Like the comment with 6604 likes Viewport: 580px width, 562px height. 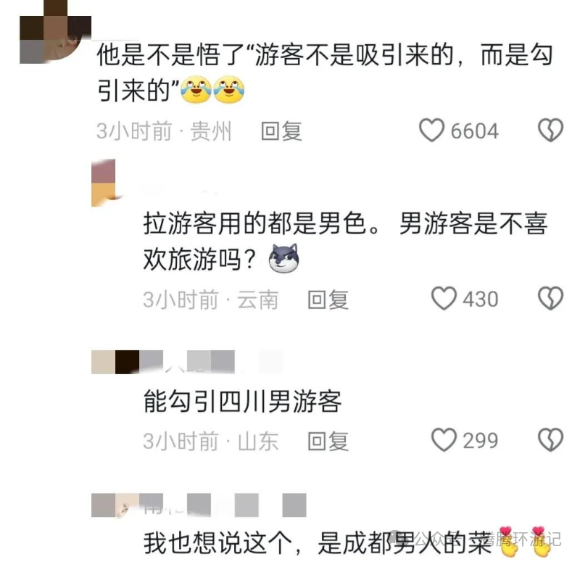431,131
